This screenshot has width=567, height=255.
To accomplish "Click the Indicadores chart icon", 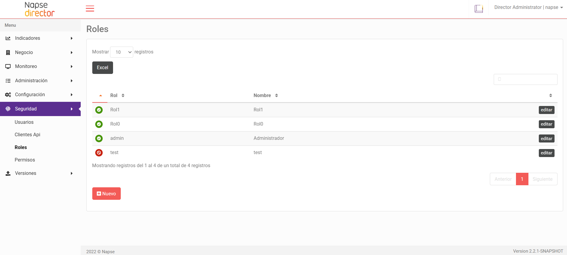I will 8,38.
